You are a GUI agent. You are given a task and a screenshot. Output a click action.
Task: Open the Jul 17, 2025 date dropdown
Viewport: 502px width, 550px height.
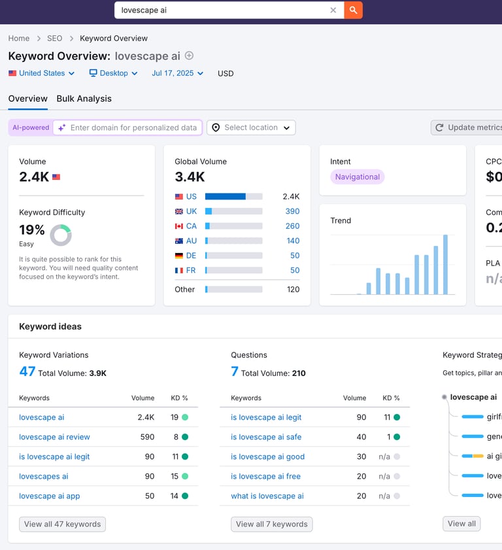[177, 73]
